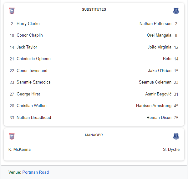This screenshot has width=188, height=179.
Task: Select substitute Harry Clarke
Action: point(28,24)
